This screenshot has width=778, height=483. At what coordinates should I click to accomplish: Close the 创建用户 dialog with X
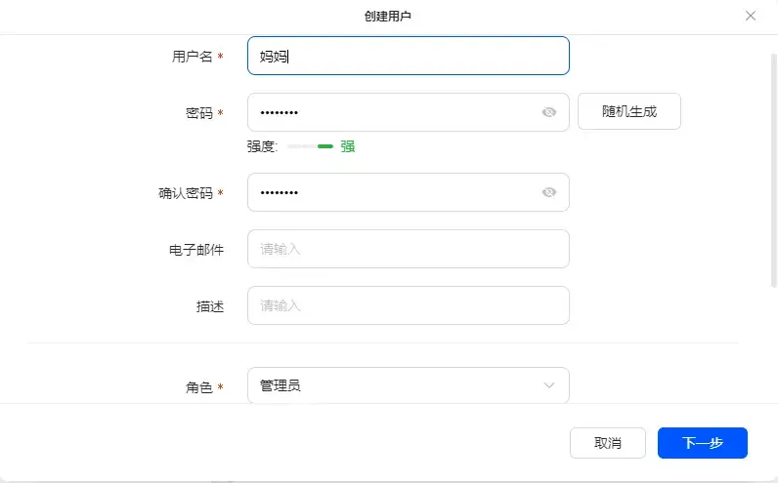751,16
